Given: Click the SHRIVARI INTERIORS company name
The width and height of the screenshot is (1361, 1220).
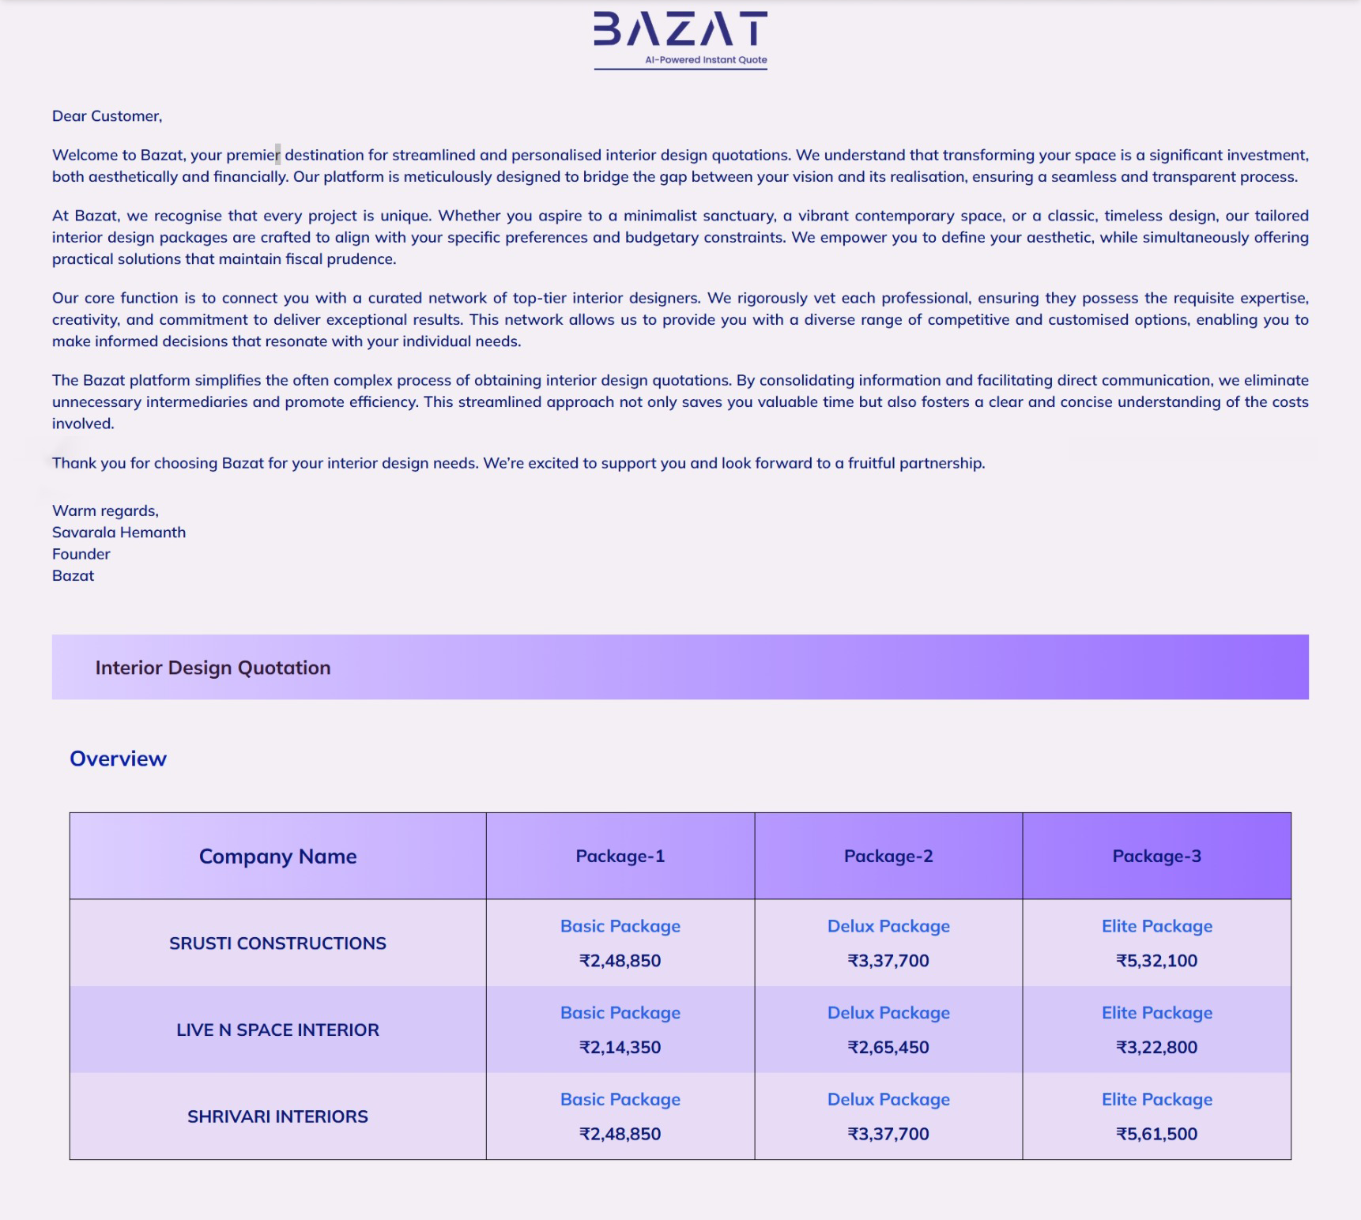Looking at the screenshot, I should coord(277,1116).
